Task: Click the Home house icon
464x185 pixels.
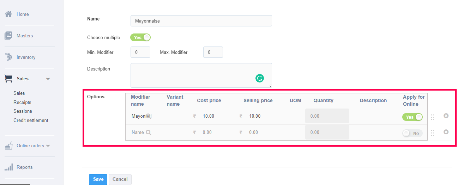Action: pyautogui.click(x=8, y=14)
